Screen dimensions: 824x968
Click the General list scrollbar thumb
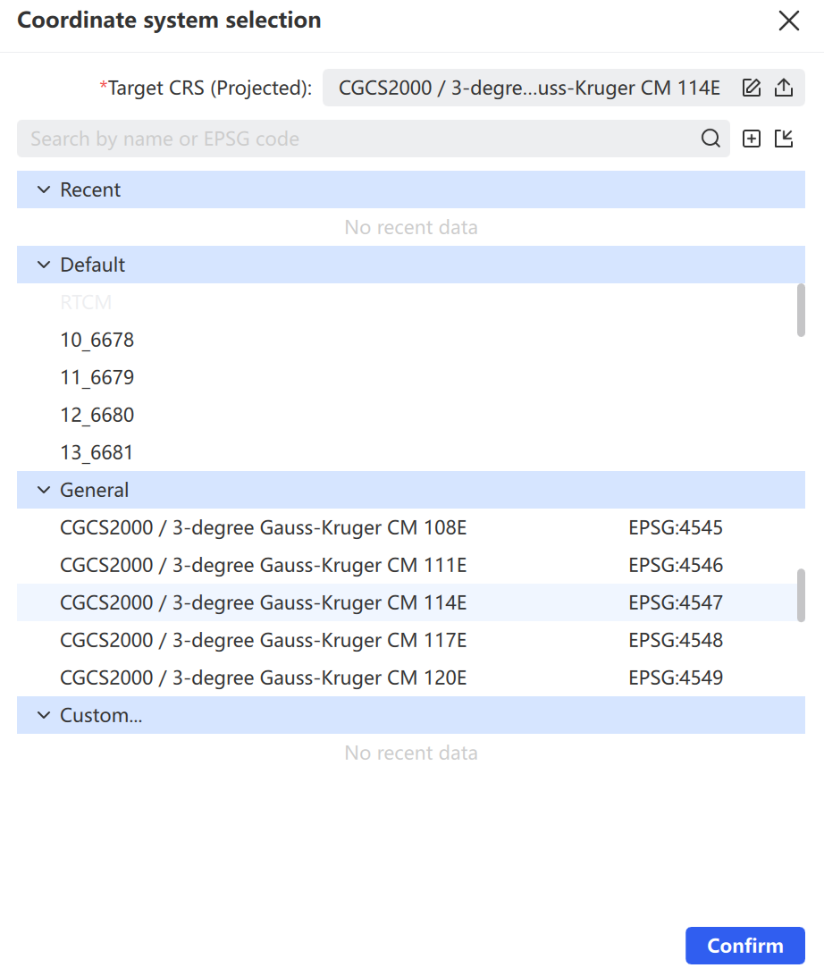(801, 595)
